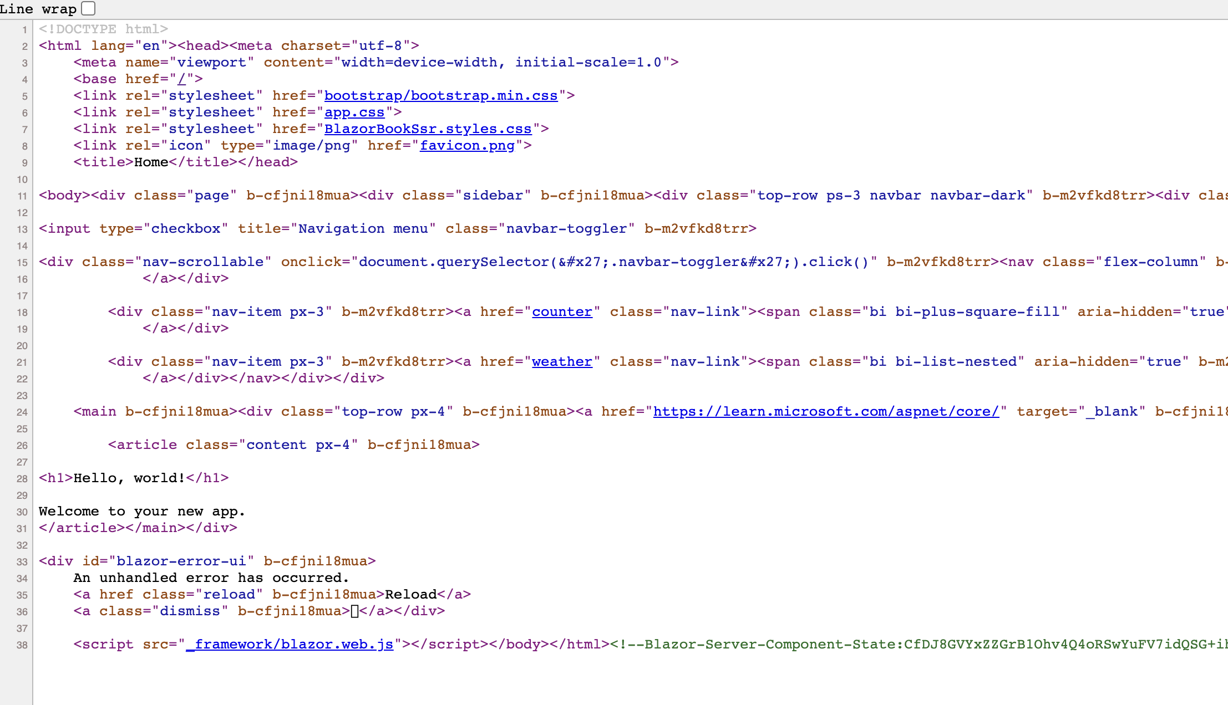The width and height of the screenshot is (1228, 705).
Task: Click the DOCTYPE html declaration line
Action: click(103, 29)
